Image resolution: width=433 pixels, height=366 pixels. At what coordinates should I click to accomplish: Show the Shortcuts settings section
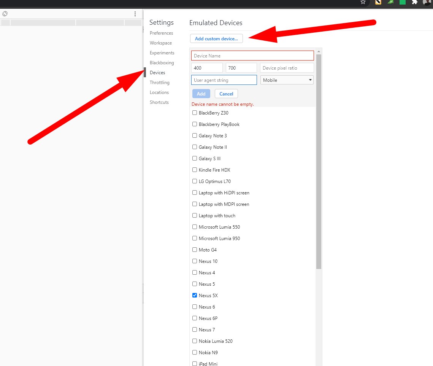point(159,102)
